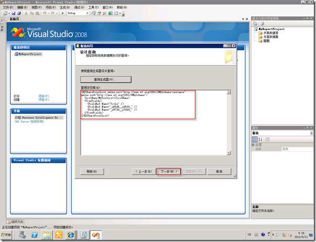This screenshot has height=242, width=316.
Task: Select the 起始页 document tab
Action: coord(15,19)
